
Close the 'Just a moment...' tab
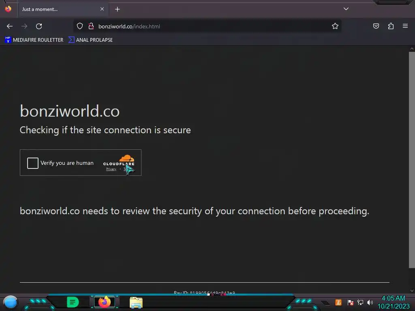102,9
